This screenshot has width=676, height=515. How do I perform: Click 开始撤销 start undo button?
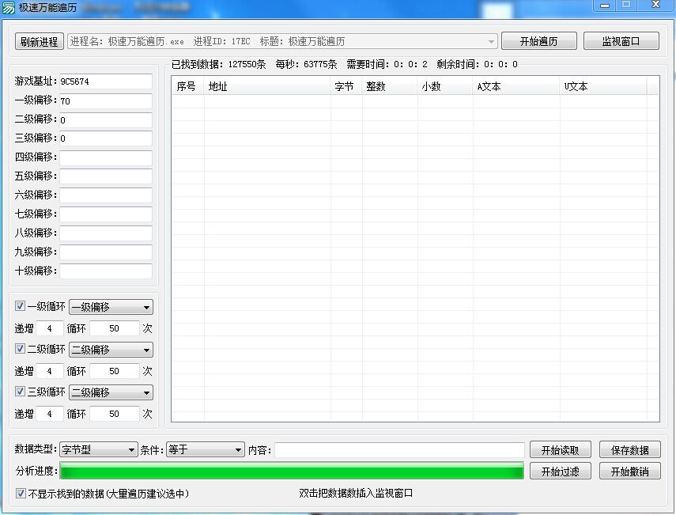click(x=630, y=471)
